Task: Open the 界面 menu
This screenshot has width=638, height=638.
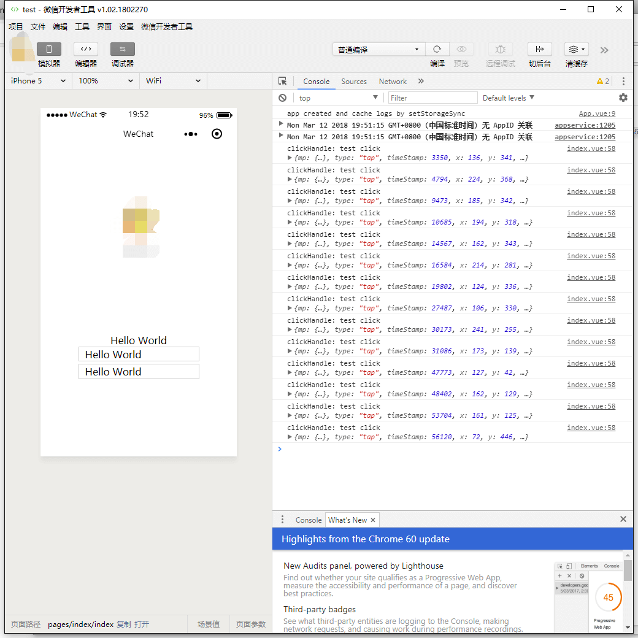Action: 104,27
